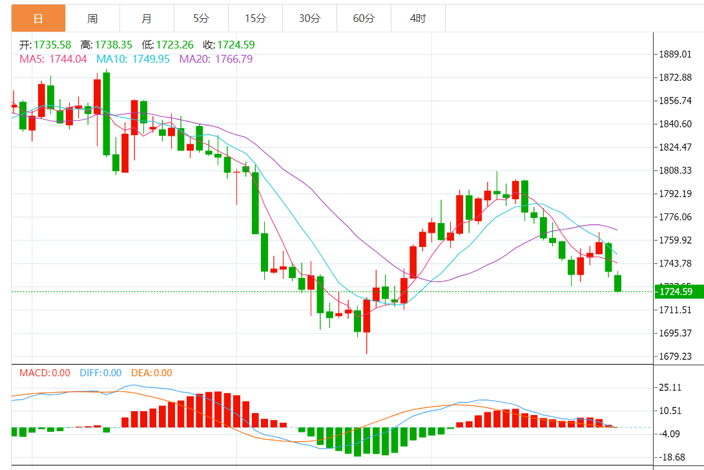
Task: Click the MA20: 1766.79 label
Action: pos(216,59)
